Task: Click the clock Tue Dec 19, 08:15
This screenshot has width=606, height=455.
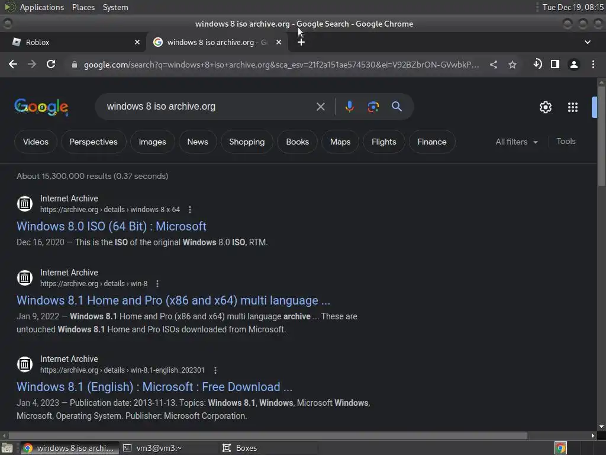Action: (573, 7)
